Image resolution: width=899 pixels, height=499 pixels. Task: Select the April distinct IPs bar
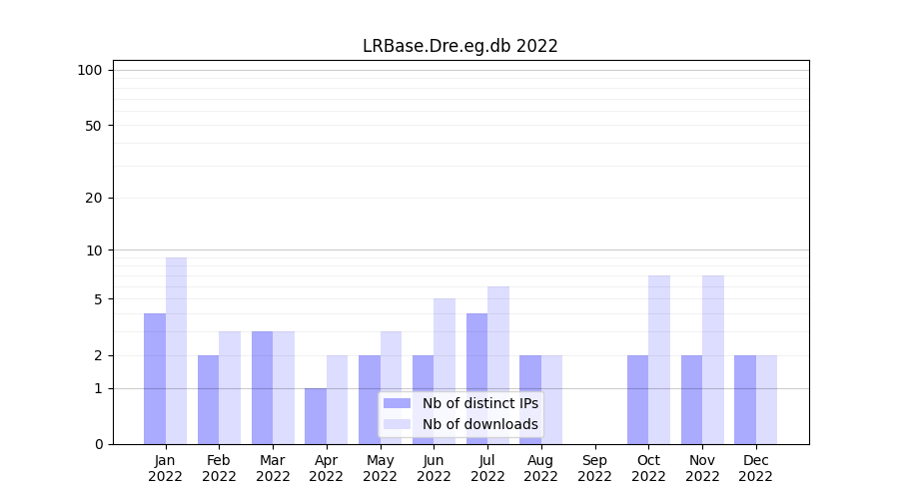click(316, 416)
